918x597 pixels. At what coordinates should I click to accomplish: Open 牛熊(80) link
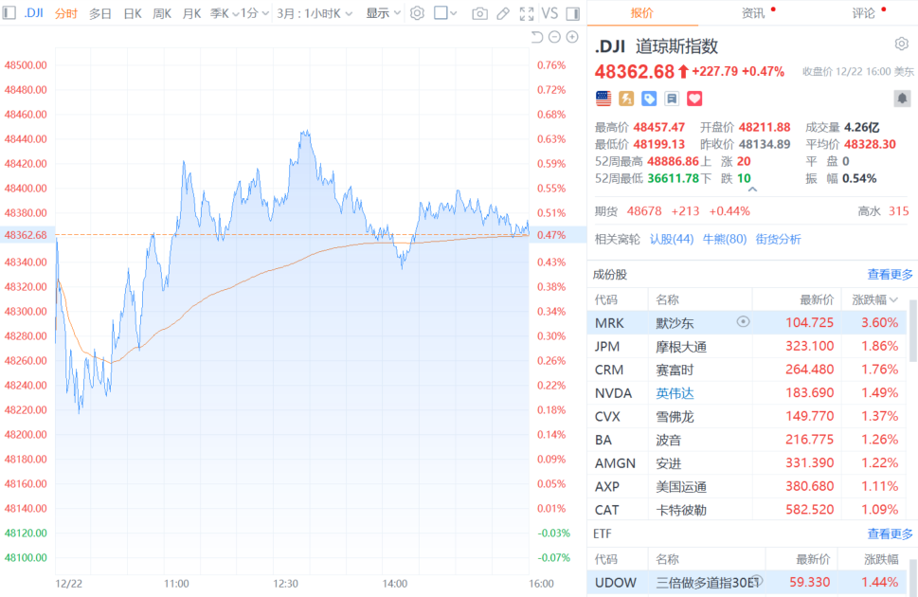724,239
